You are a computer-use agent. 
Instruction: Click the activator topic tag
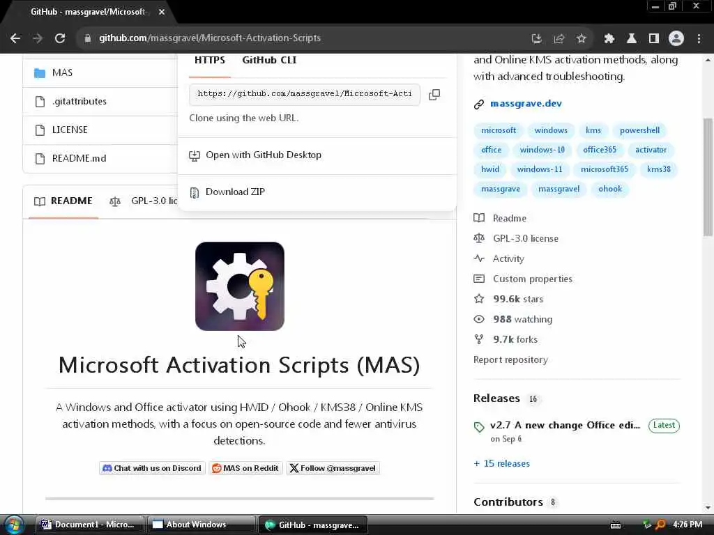(x=651, y=150)
